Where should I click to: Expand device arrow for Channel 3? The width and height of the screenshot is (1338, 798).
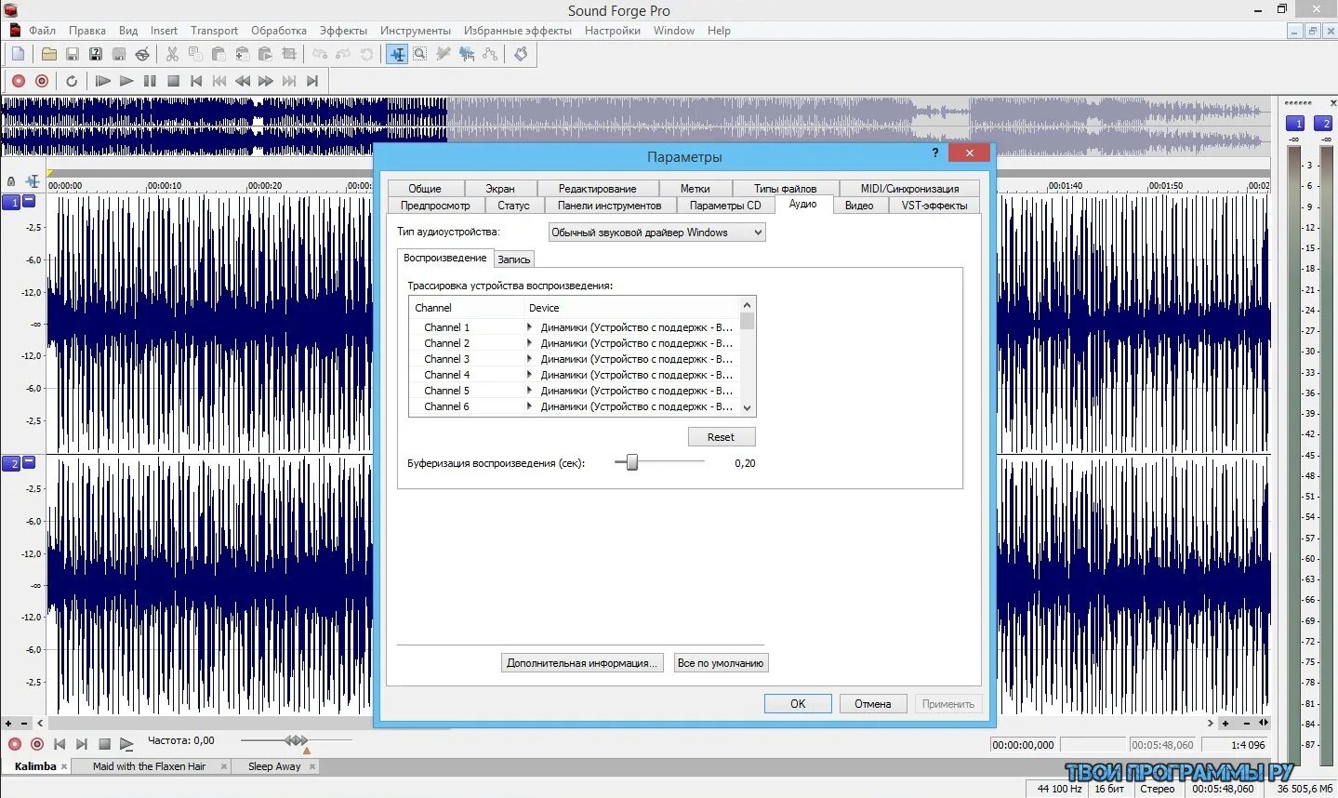point(530,358)
